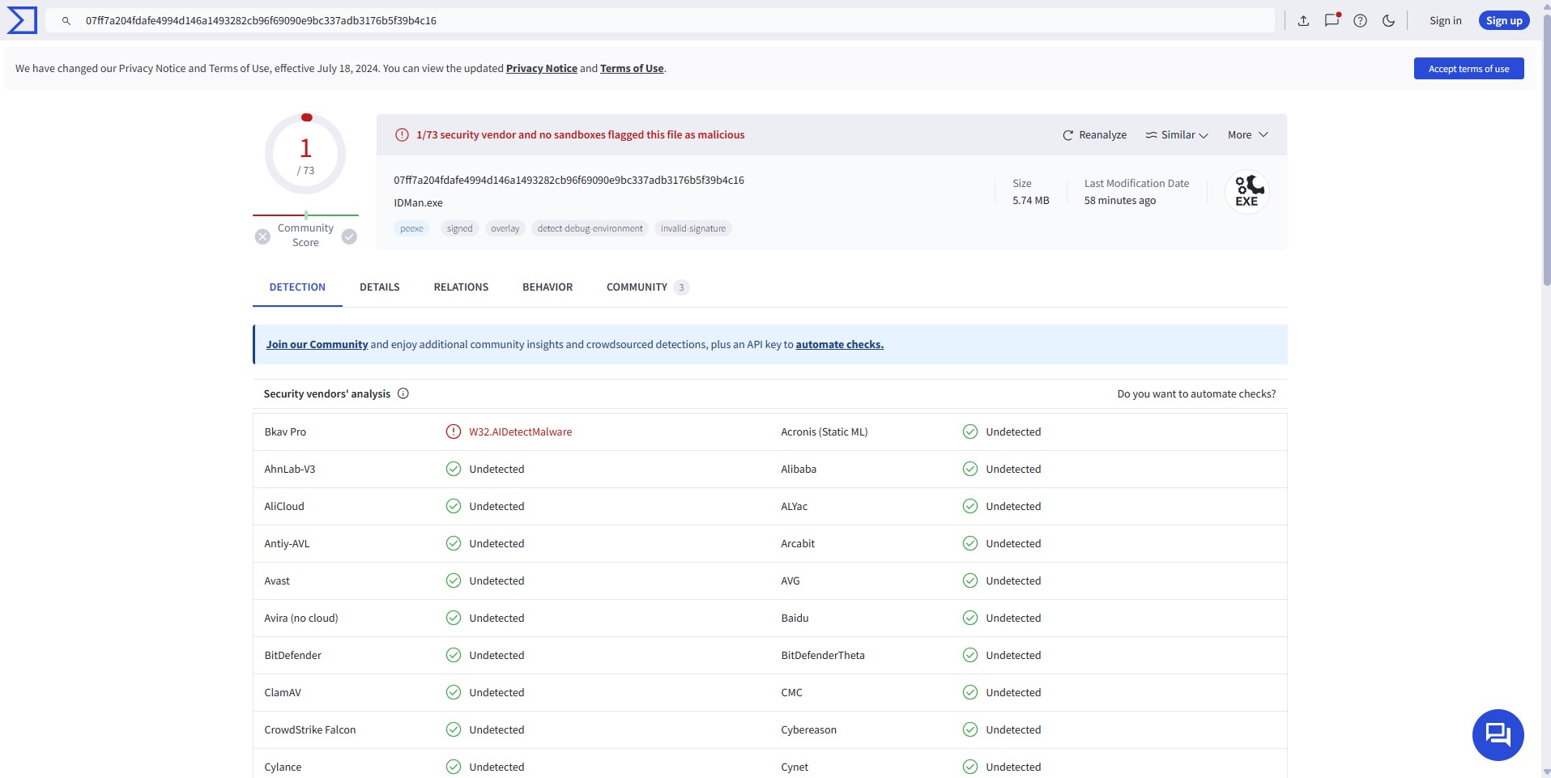Click Alibaba undetected check icon
The height and width of the screenshot is (778, 1551).
970,469
